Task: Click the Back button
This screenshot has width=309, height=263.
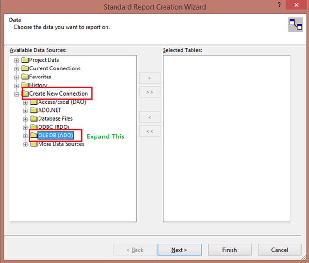Action: pyautogui.click(x=135, y=250)
